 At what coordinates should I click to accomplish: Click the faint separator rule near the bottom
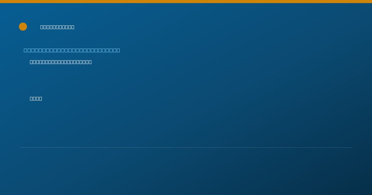186,147
